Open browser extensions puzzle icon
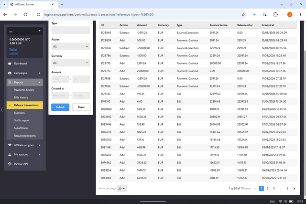The width and height of the screenshot is (306, 204). point(275,14)
